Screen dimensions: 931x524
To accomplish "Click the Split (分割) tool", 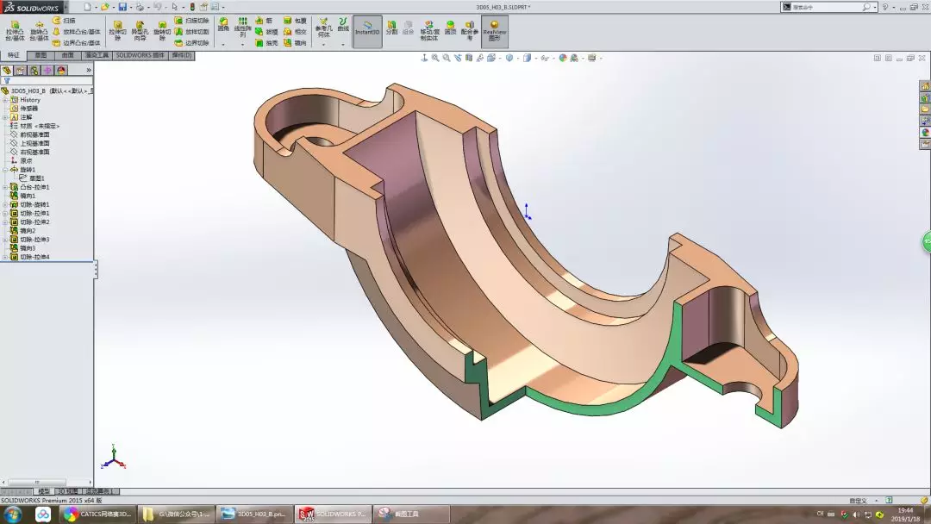I will (391, 28).
